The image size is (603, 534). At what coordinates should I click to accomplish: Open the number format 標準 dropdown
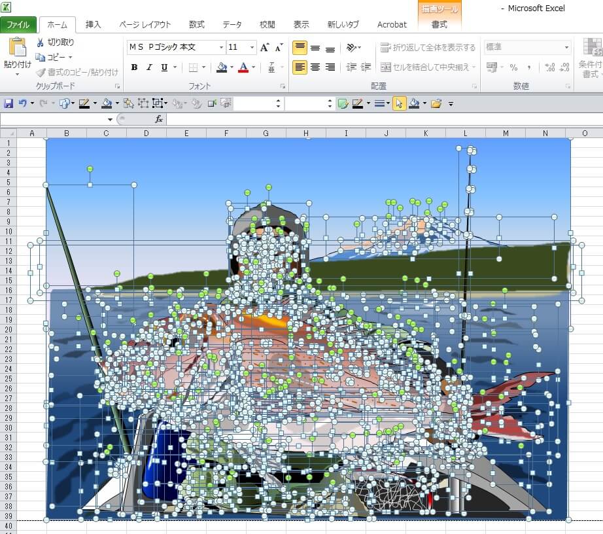[x=566, y=47]
